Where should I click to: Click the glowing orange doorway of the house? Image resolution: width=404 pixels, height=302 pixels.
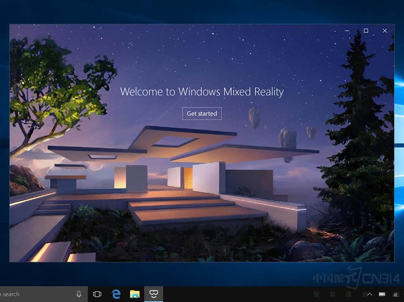tap(188, 177)
